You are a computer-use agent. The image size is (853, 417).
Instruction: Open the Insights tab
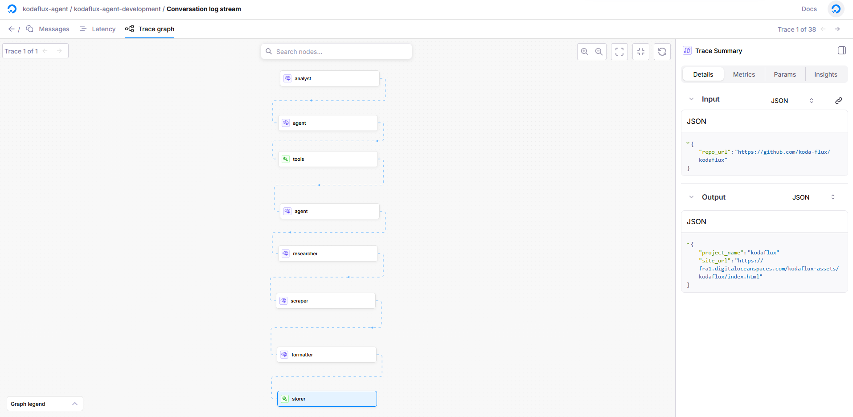click(825, 74)
